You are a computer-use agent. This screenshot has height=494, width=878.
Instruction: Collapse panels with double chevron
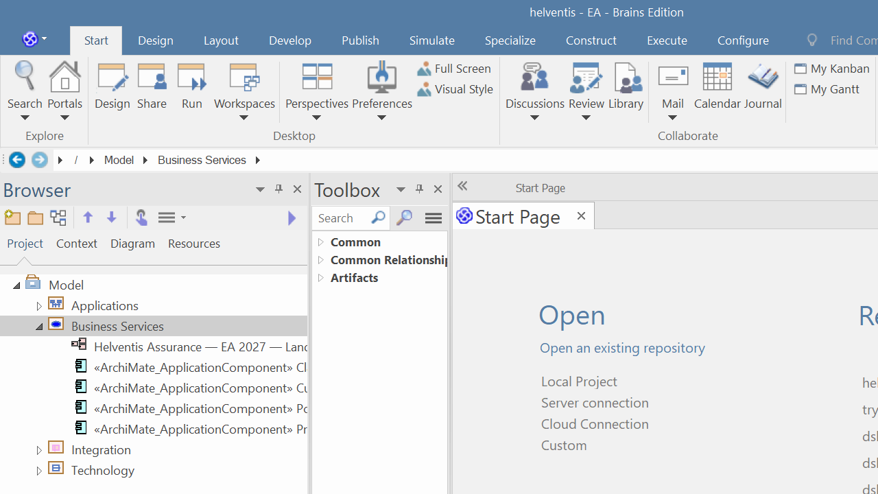point(462,186)
